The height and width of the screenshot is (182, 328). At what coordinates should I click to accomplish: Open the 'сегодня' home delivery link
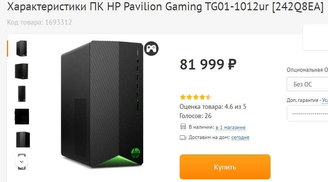coord(240,138)
